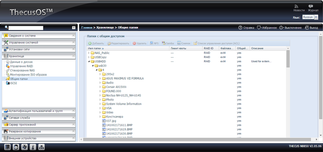Click the network status icon in bottom bar
The width and height of the screenshot is (323, 152).
41,147
